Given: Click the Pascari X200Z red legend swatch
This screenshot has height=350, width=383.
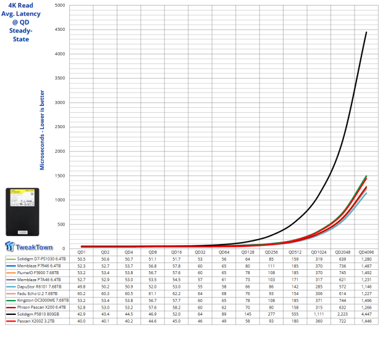Looking at the screenshot, I should (11, 321).
